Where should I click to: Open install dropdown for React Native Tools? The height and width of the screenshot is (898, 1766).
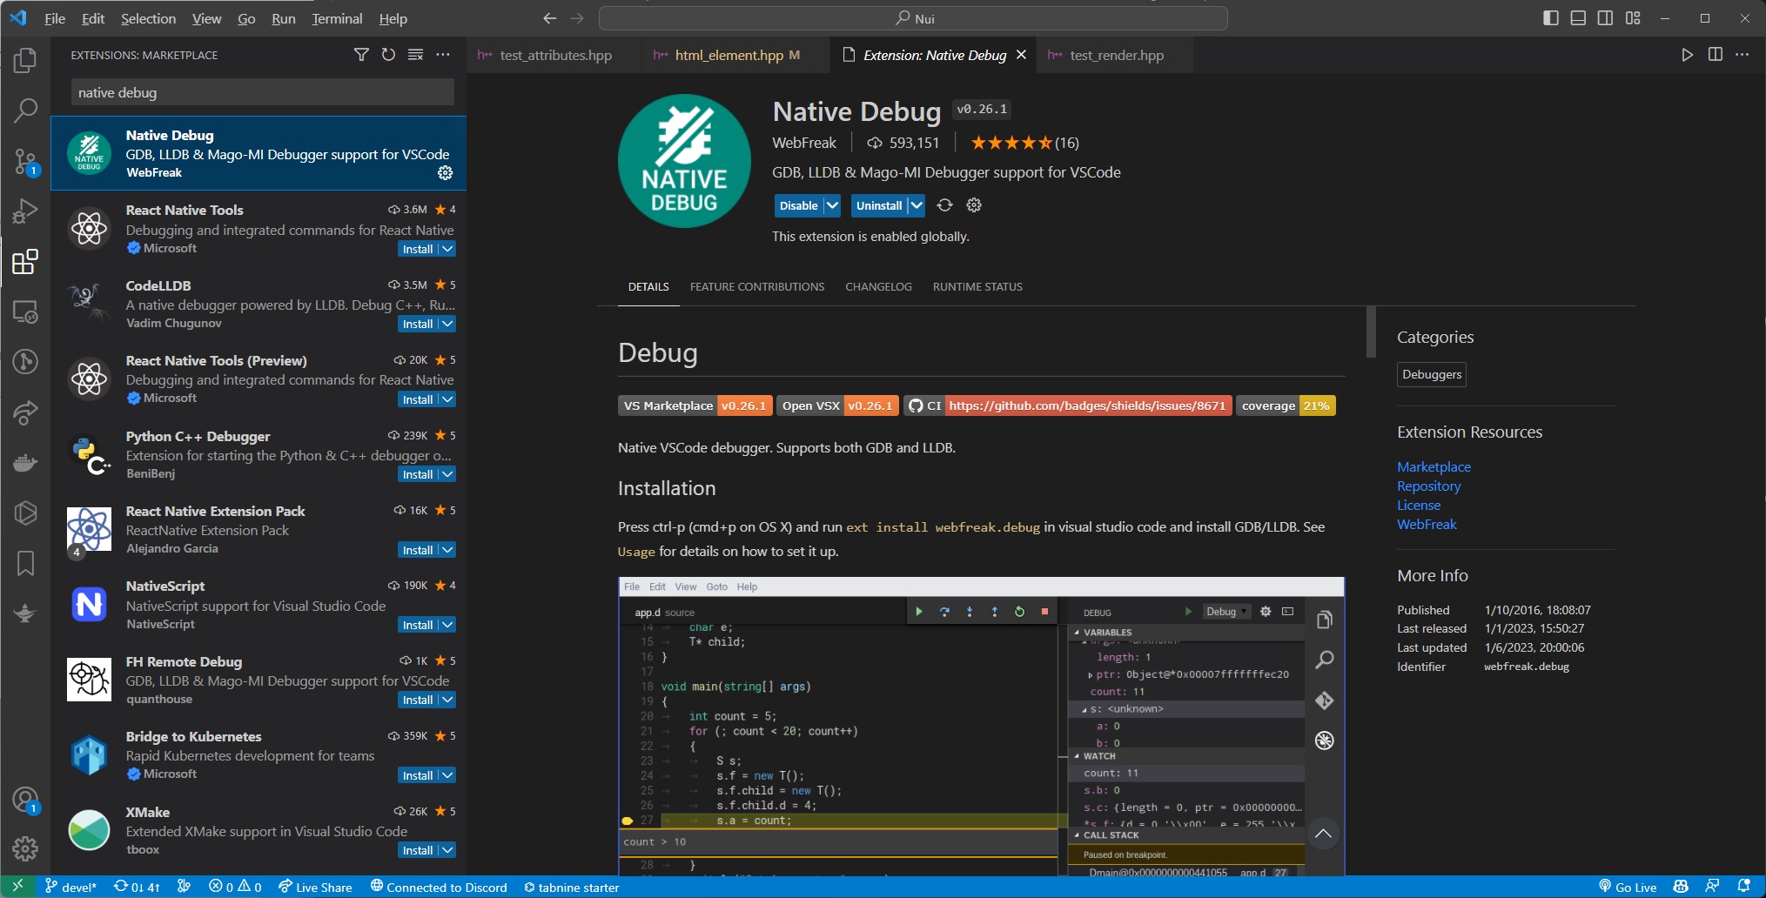click(x=447, y=249)
